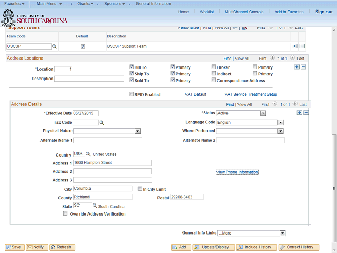
Task: Toggle the Bill To checkbox
Action: [132, 67]
